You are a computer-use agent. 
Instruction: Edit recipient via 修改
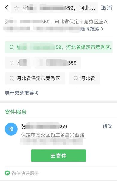pos(107,126)
